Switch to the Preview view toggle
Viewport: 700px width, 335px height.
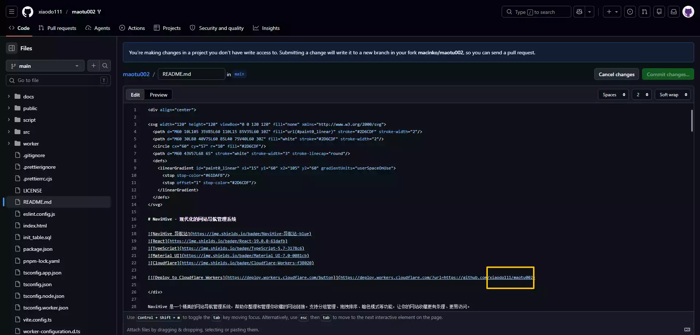click(159, 95)
